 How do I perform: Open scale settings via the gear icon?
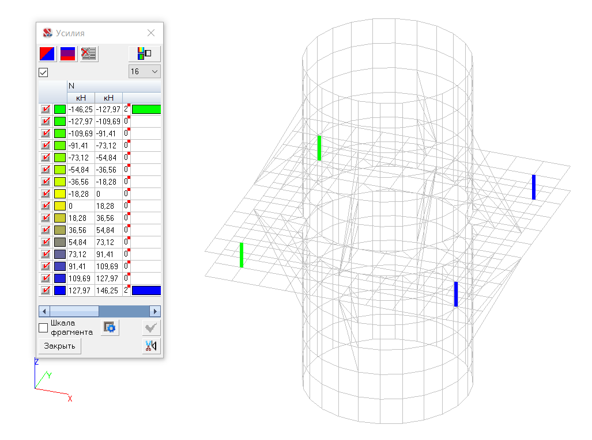(x=110, y=328)
